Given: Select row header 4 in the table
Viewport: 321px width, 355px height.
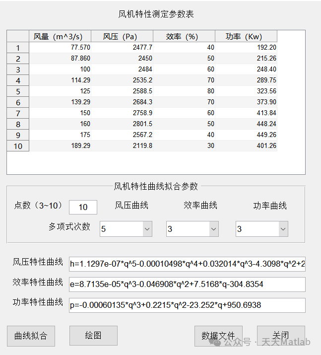Looking at the screenshot, I should click(18, 80).
